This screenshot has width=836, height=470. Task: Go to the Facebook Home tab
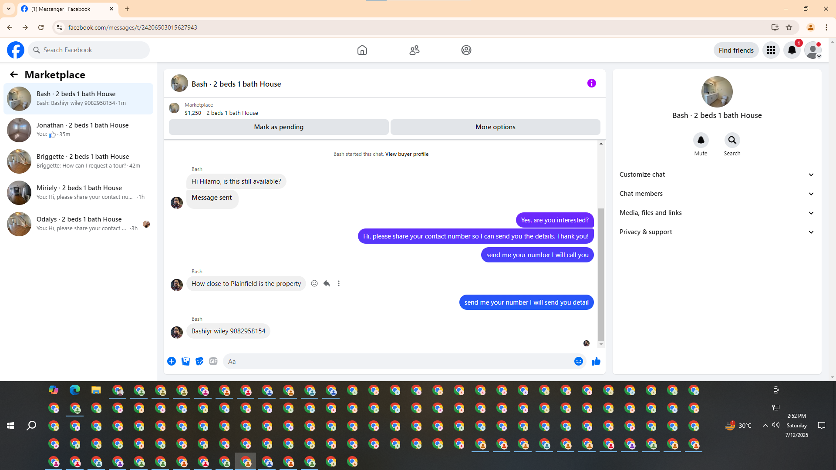[362, 50]
